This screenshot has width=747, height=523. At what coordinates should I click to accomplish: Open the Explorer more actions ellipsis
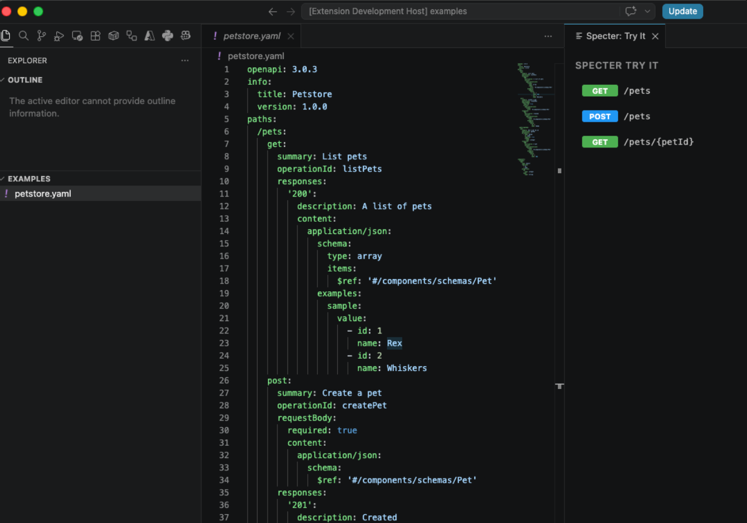(x=185, y=60)
